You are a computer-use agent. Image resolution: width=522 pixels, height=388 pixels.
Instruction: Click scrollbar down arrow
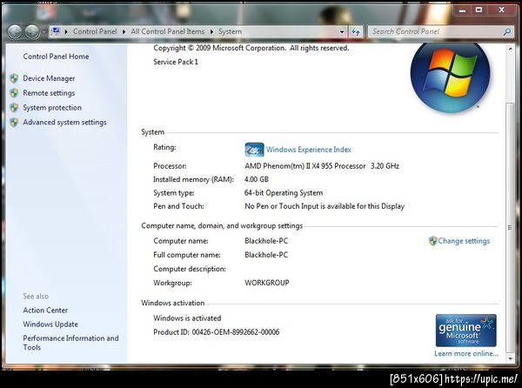pos(510,358)
